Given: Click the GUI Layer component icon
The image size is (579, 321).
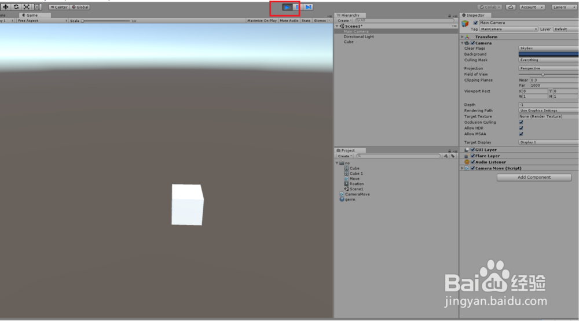Looking at the screenshot, I should [x=467, y=150].
